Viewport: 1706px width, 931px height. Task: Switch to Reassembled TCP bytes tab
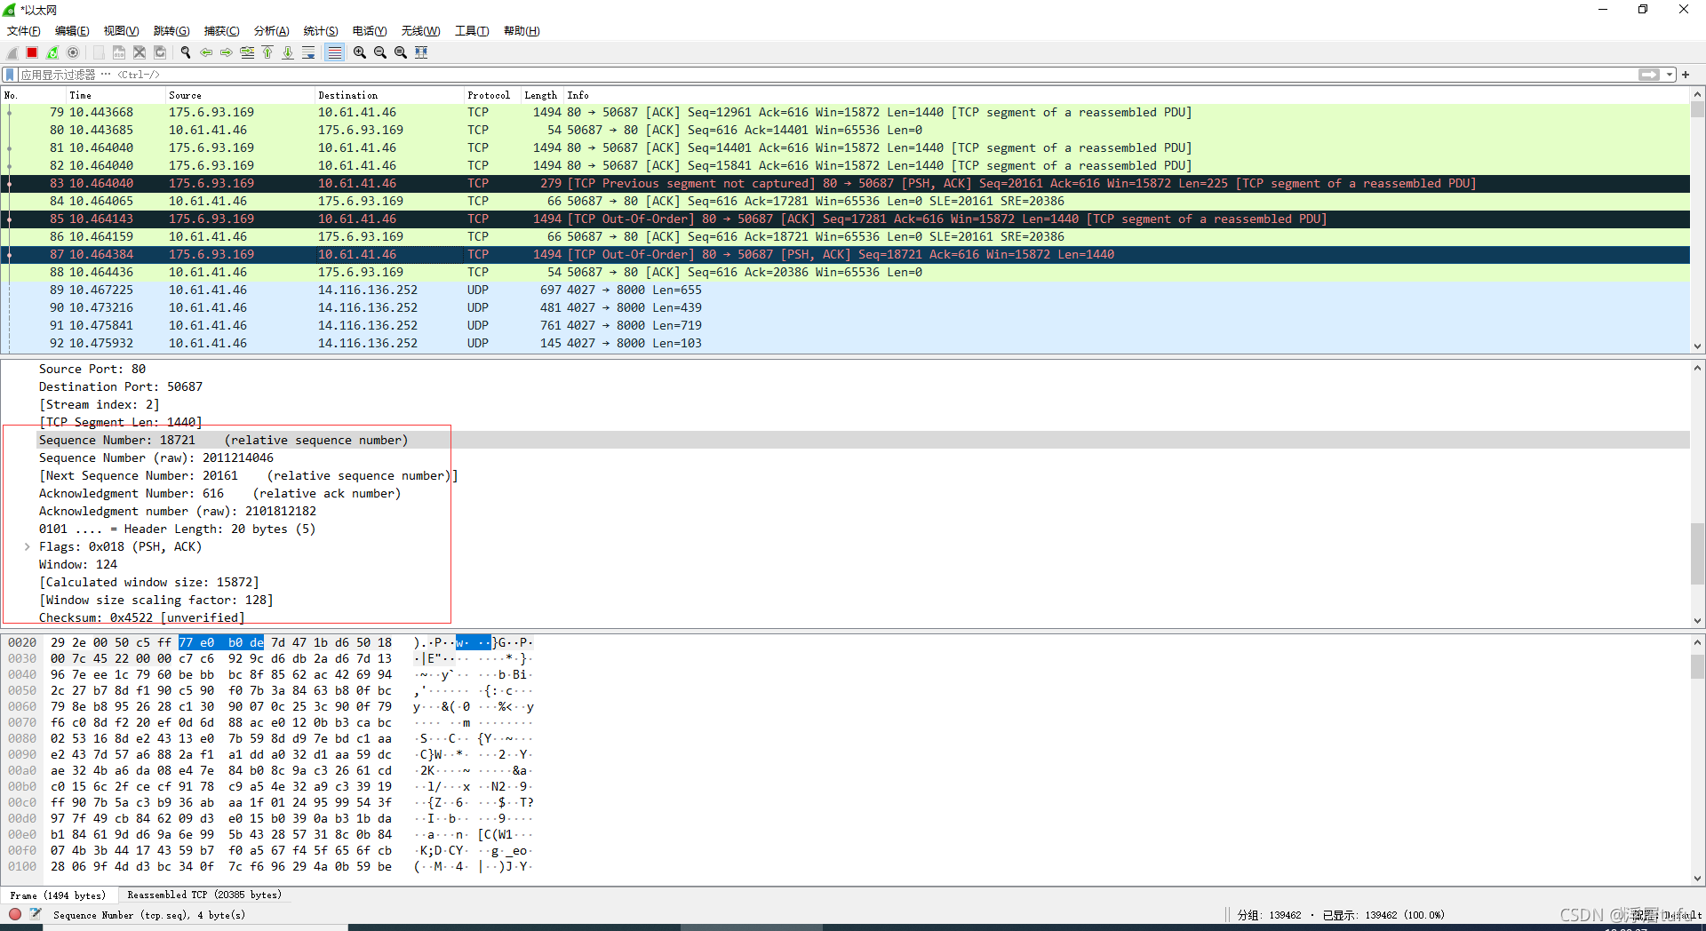[203, 895]
